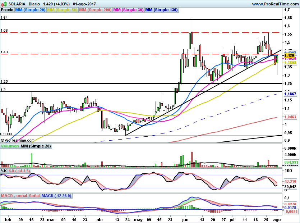The width and height of the screenshot is (300, 223).
Task: Click the Volumen panel label
Action: [x=10, y=146]
